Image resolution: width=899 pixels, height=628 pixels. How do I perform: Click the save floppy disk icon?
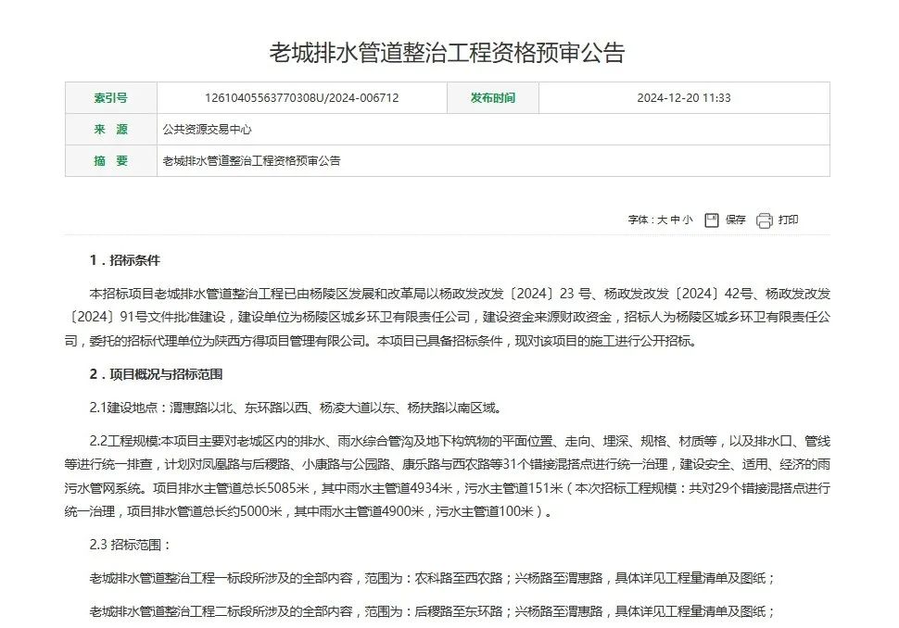711,220
